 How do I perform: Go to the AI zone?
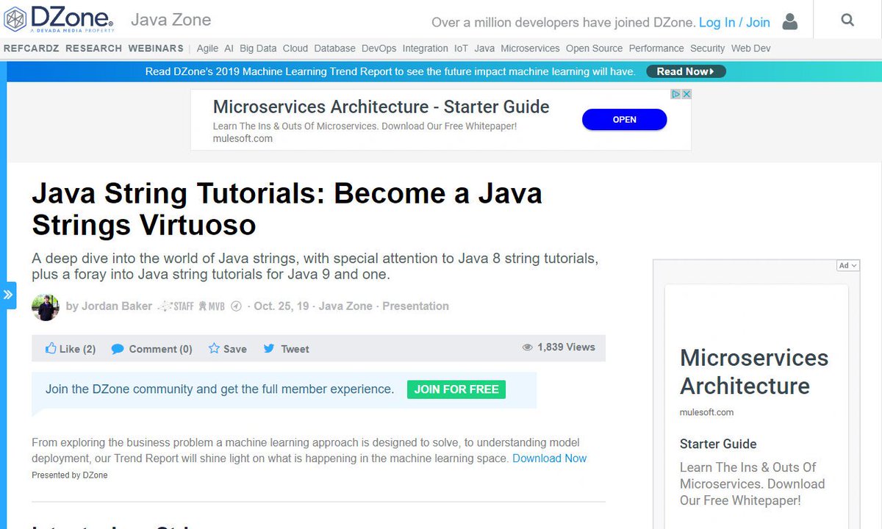pos(229,48)
